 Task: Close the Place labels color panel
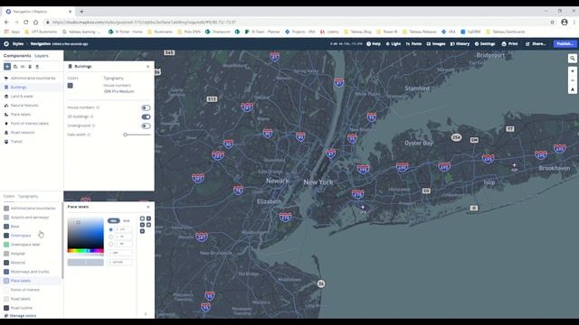(x=148, y=207)
